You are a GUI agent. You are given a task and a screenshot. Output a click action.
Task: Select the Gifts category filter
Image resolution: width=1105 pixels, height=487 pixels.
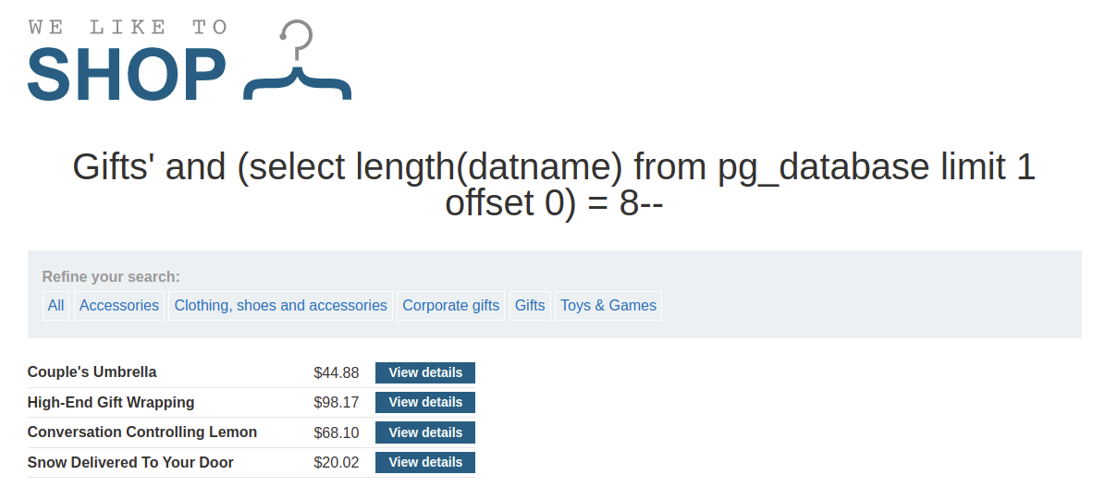coord(530,306)
